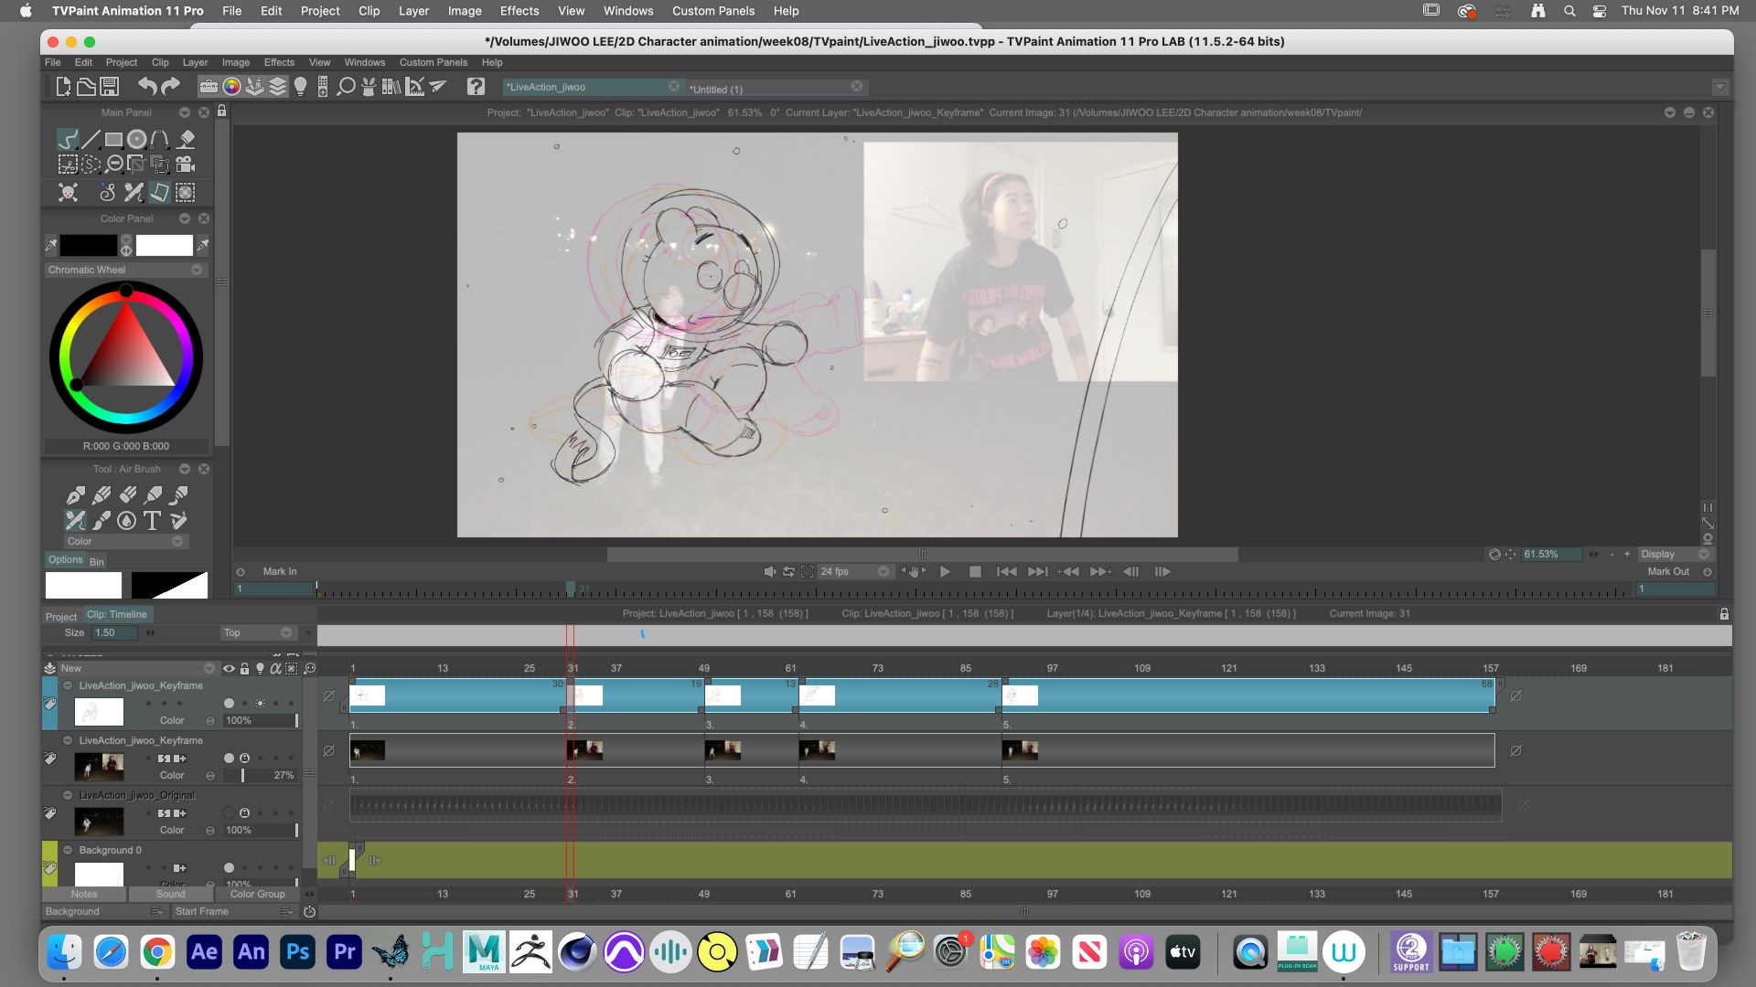The image size is (1756, 987).
Task: Select the text tool icon
Action: [x=152, y=521]
